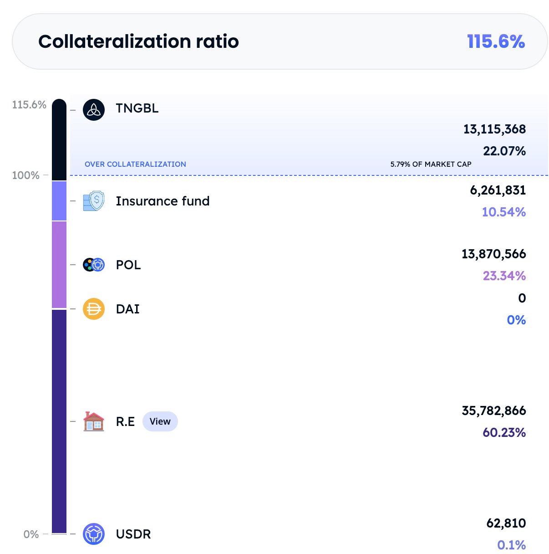549x554 pixels.
Task: Click the POL paired-token icon
Action: coord(93,265)
